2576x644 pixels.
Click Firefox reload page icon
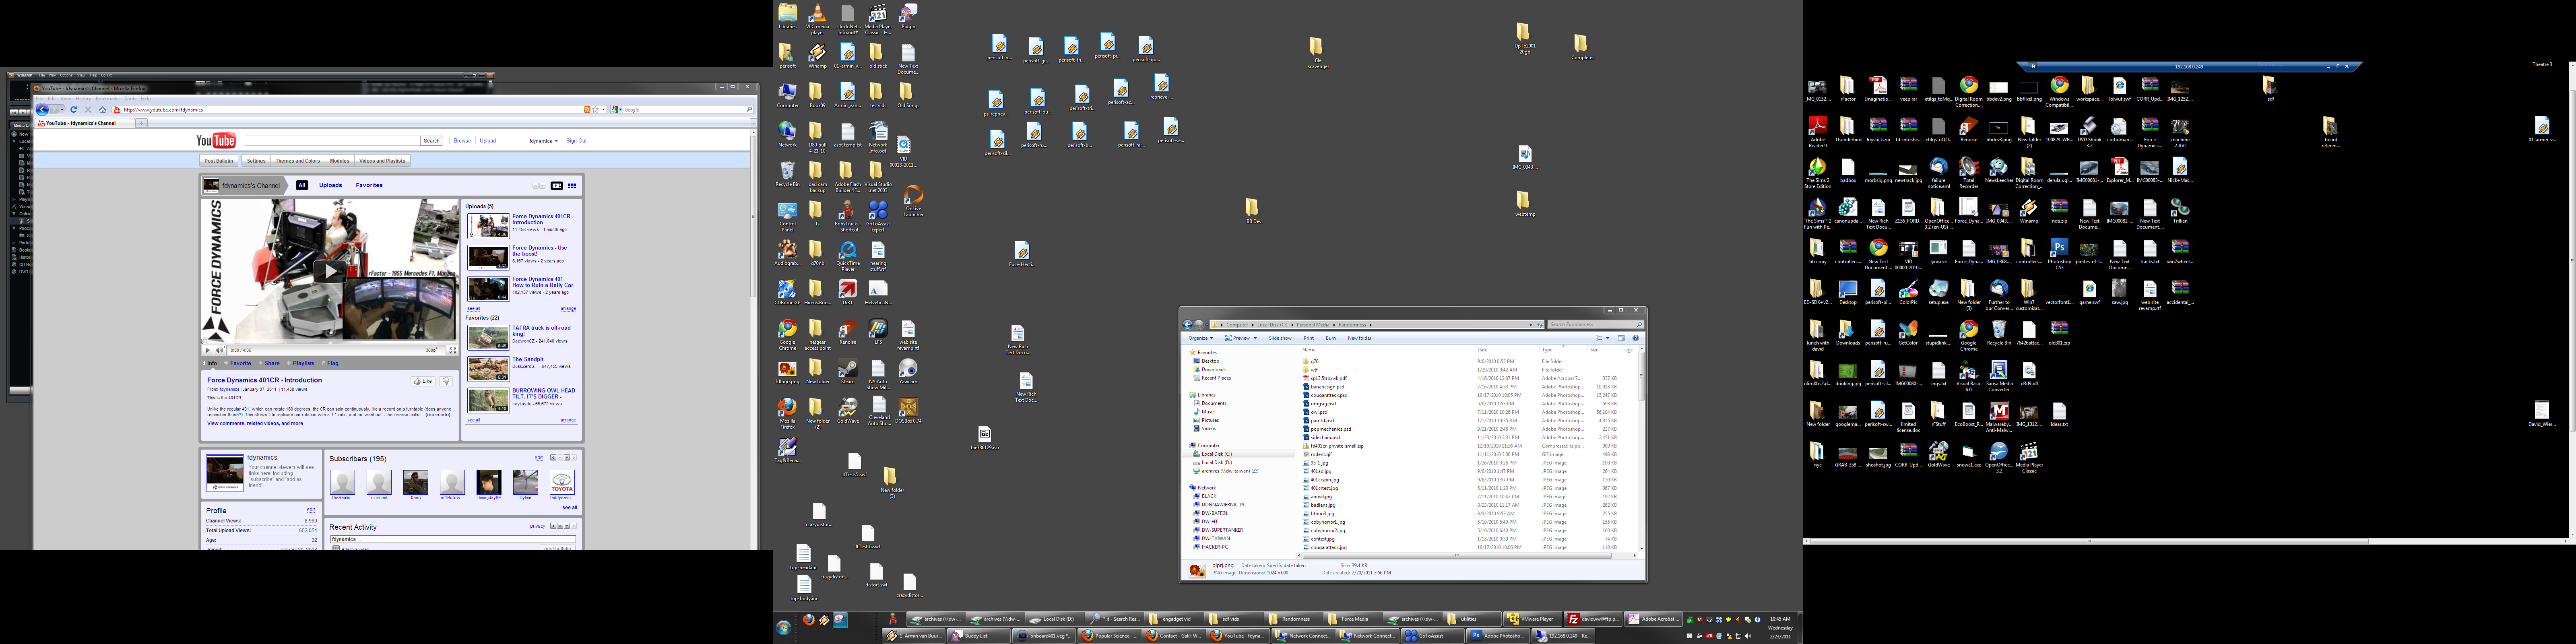coord(74,109)
